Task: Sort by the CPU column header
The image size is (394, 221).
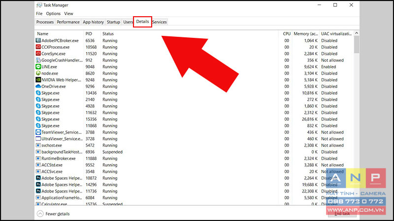Action: [x=286, y=33]
